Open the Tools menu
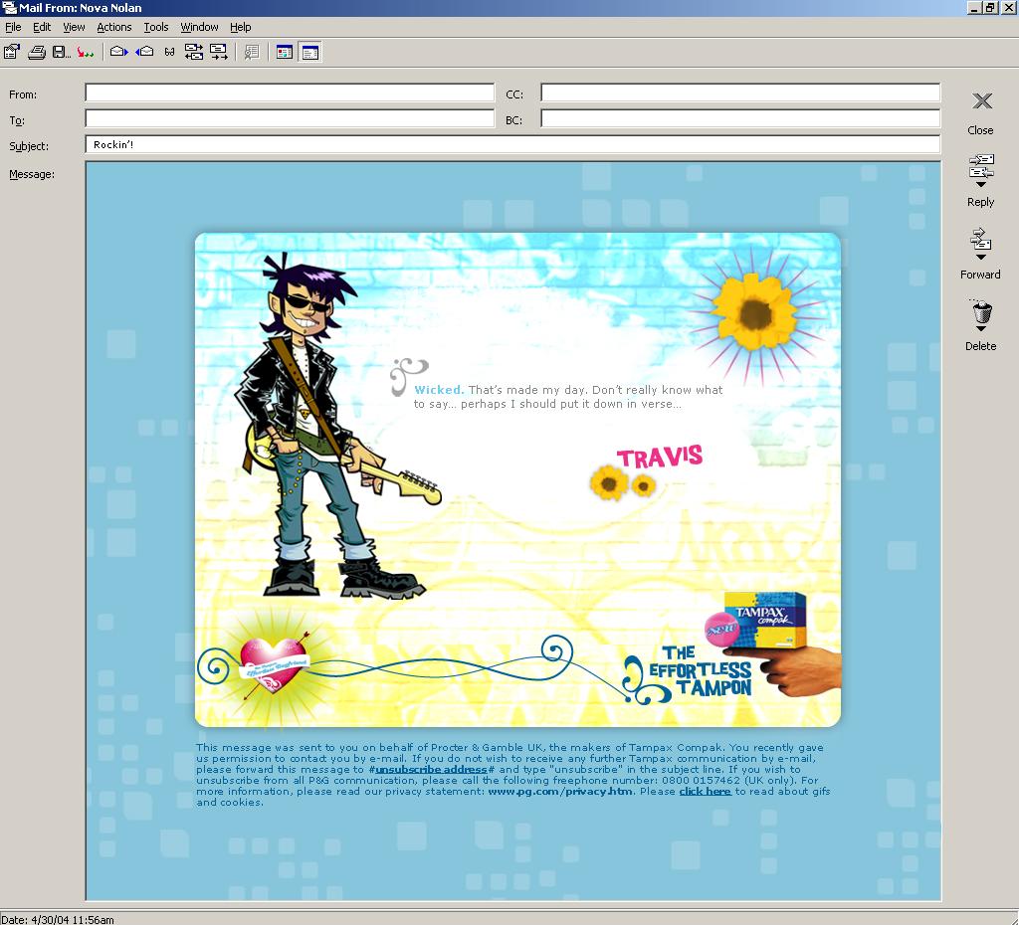 (x=156, y=27)
